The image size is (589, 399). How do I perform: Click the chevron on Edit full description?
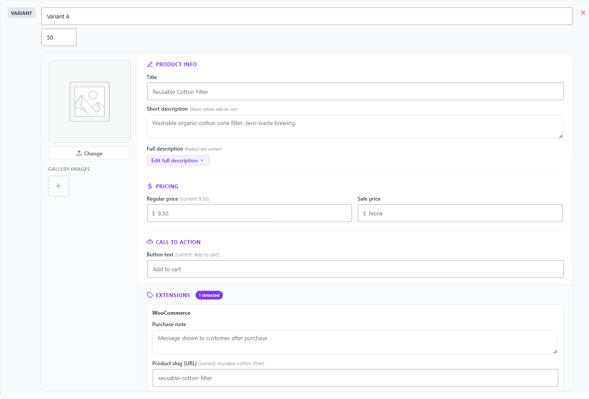click(x=202, y=161)
